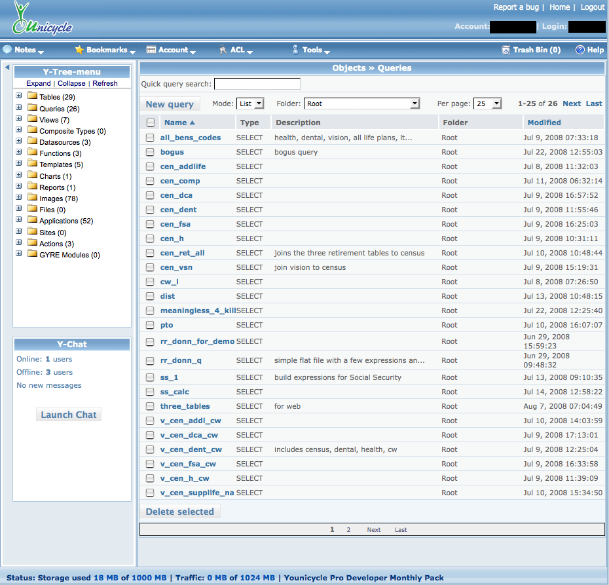Check the box for the bogus query
The height and width of the screenshot is (585, 609).
(150, 152)
